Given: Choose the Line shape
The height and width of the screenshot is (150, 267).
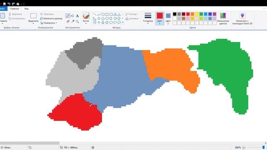Looking at the screenshot, I should pyautogui.click(x=95, y=15).
